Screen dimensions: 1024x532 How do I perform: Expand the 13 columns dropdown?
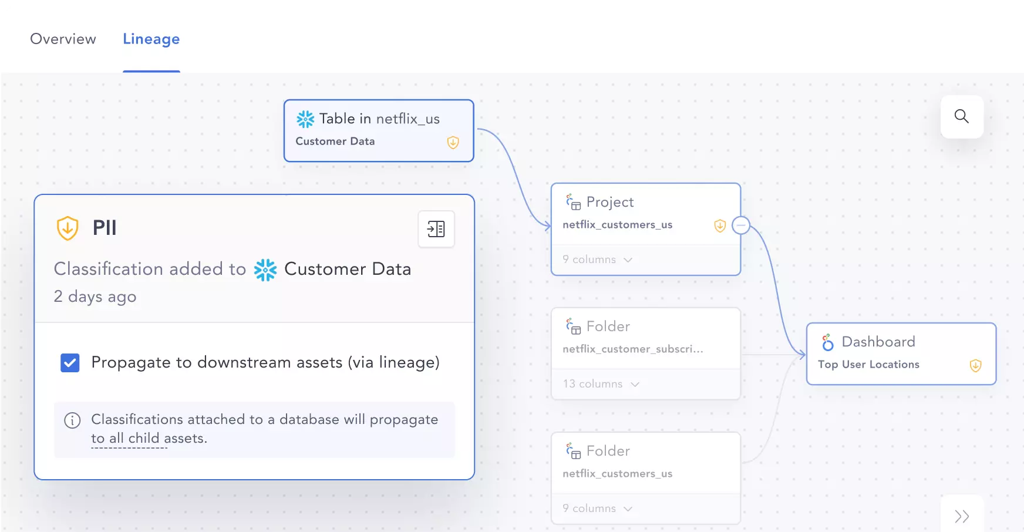pos(601,384)
